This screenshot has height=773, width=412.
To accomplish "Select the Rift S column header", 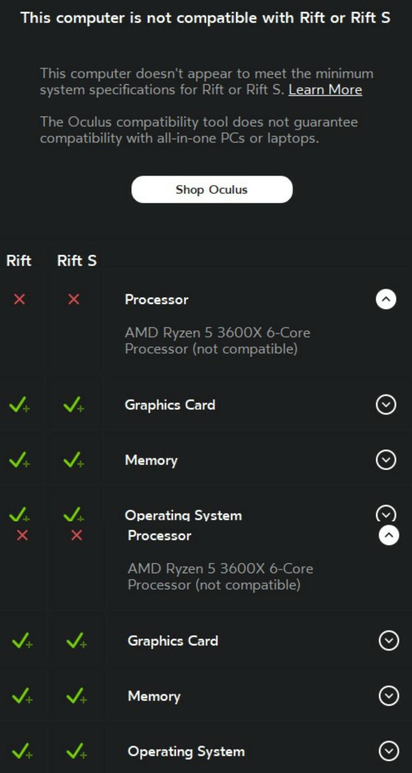I will 77,261.
